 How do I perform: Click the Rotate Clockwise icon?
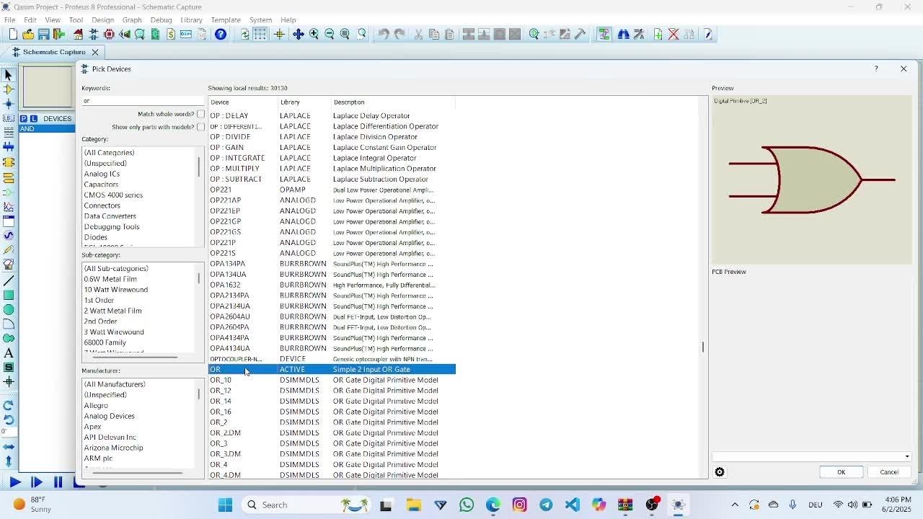[x=9, y=405]
